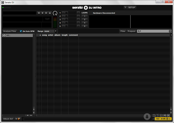Click Analyze Files button
This screenshot has height=123, width=174.
click(10, 31)
